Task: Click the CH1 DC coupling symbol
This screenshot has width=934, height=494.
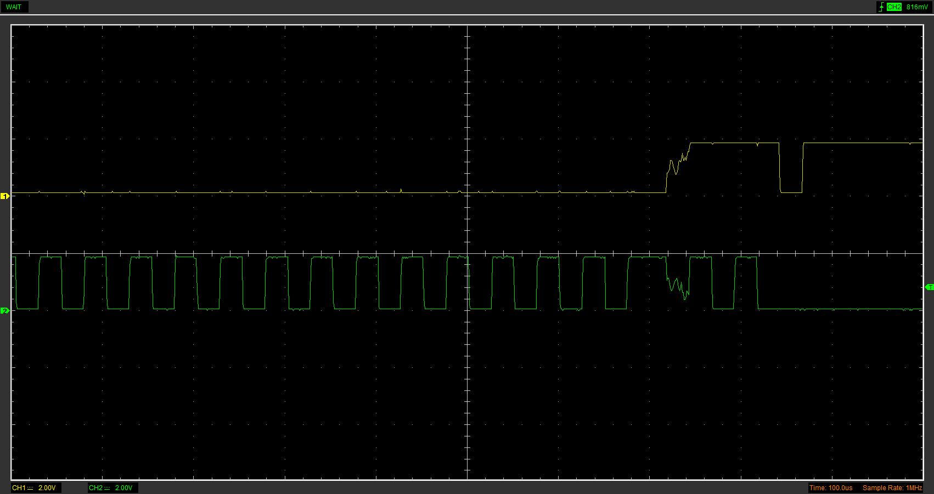Action: coord(30,487)
